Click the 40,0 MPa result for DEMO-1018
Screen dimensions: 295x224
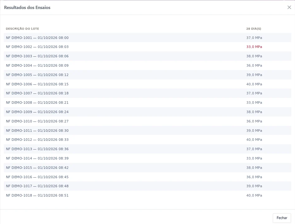(x=254, y=195)
